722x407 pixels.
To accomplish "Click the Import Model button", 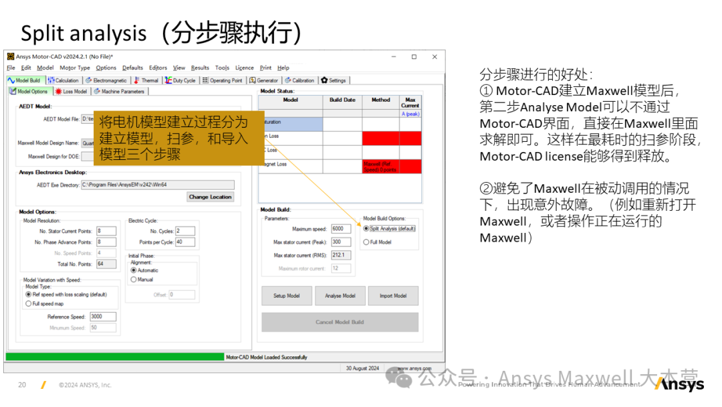I will (393, 296).
